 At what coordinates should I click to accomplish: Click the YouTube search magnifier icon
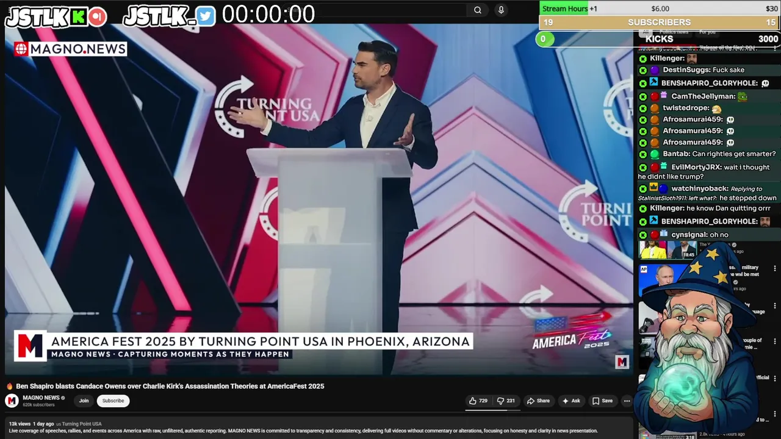click(478, 10)
